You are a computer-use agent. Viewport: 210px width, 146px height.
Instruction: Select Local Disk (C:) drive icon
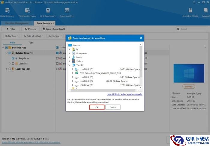coord(76,69)
